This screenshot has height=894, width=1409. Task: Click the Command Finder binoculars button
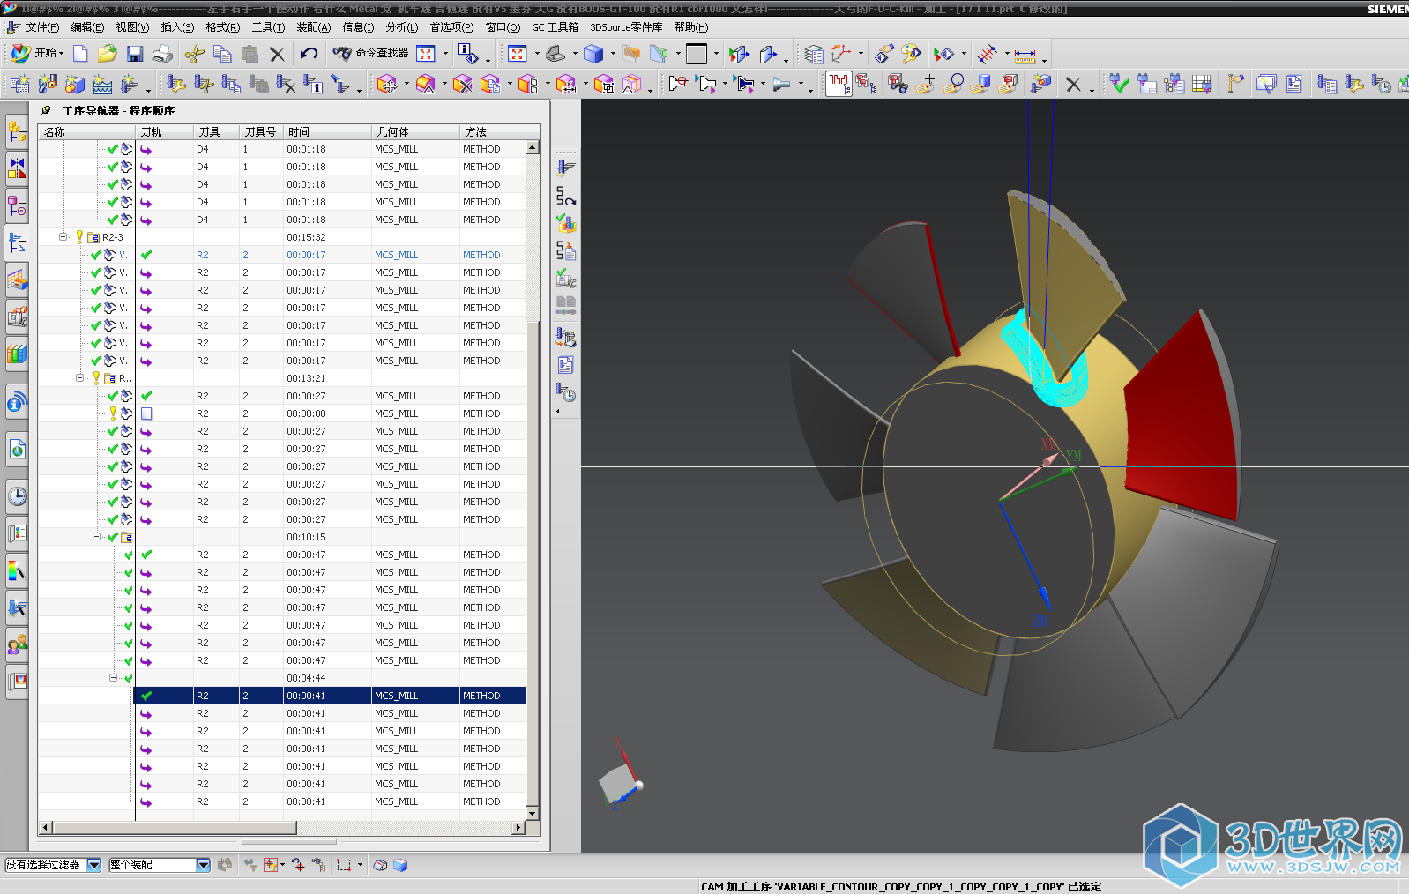pos(370,54)
